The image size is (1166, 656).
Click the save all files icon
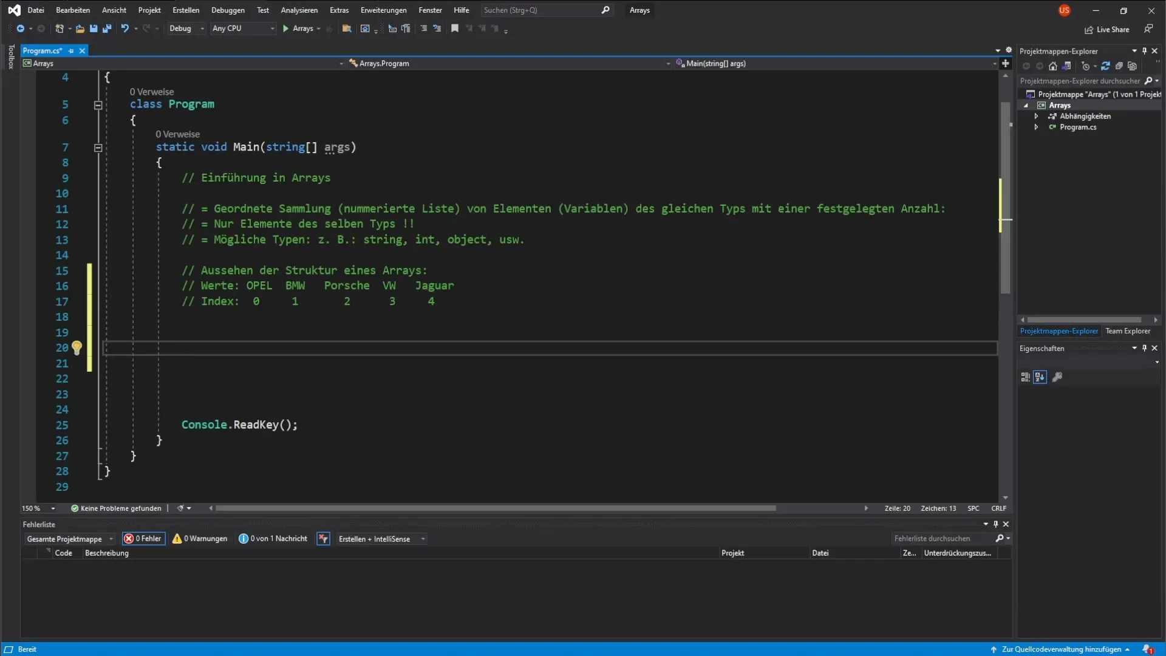pyautogui.click(x=107, y=29)
